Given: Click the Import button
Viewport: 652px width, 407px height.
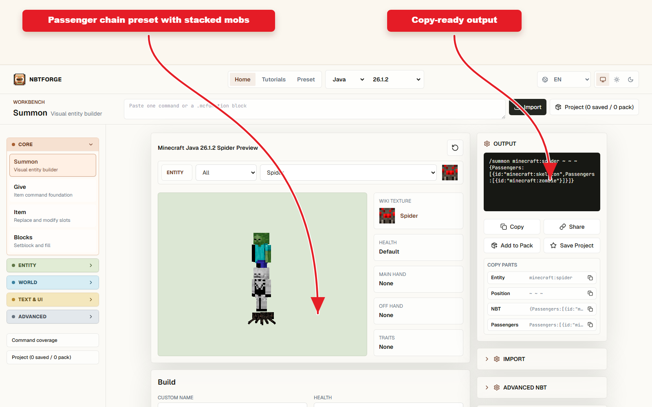Looking at the screenshot, I should coord(528,107).
